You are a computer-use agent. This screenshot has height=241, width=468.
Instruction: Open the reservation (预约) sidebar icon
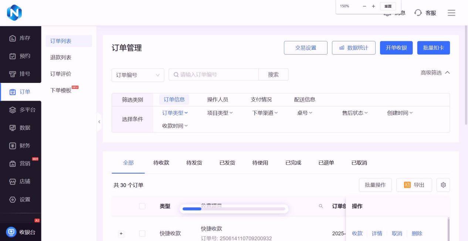tap(13, 56)
